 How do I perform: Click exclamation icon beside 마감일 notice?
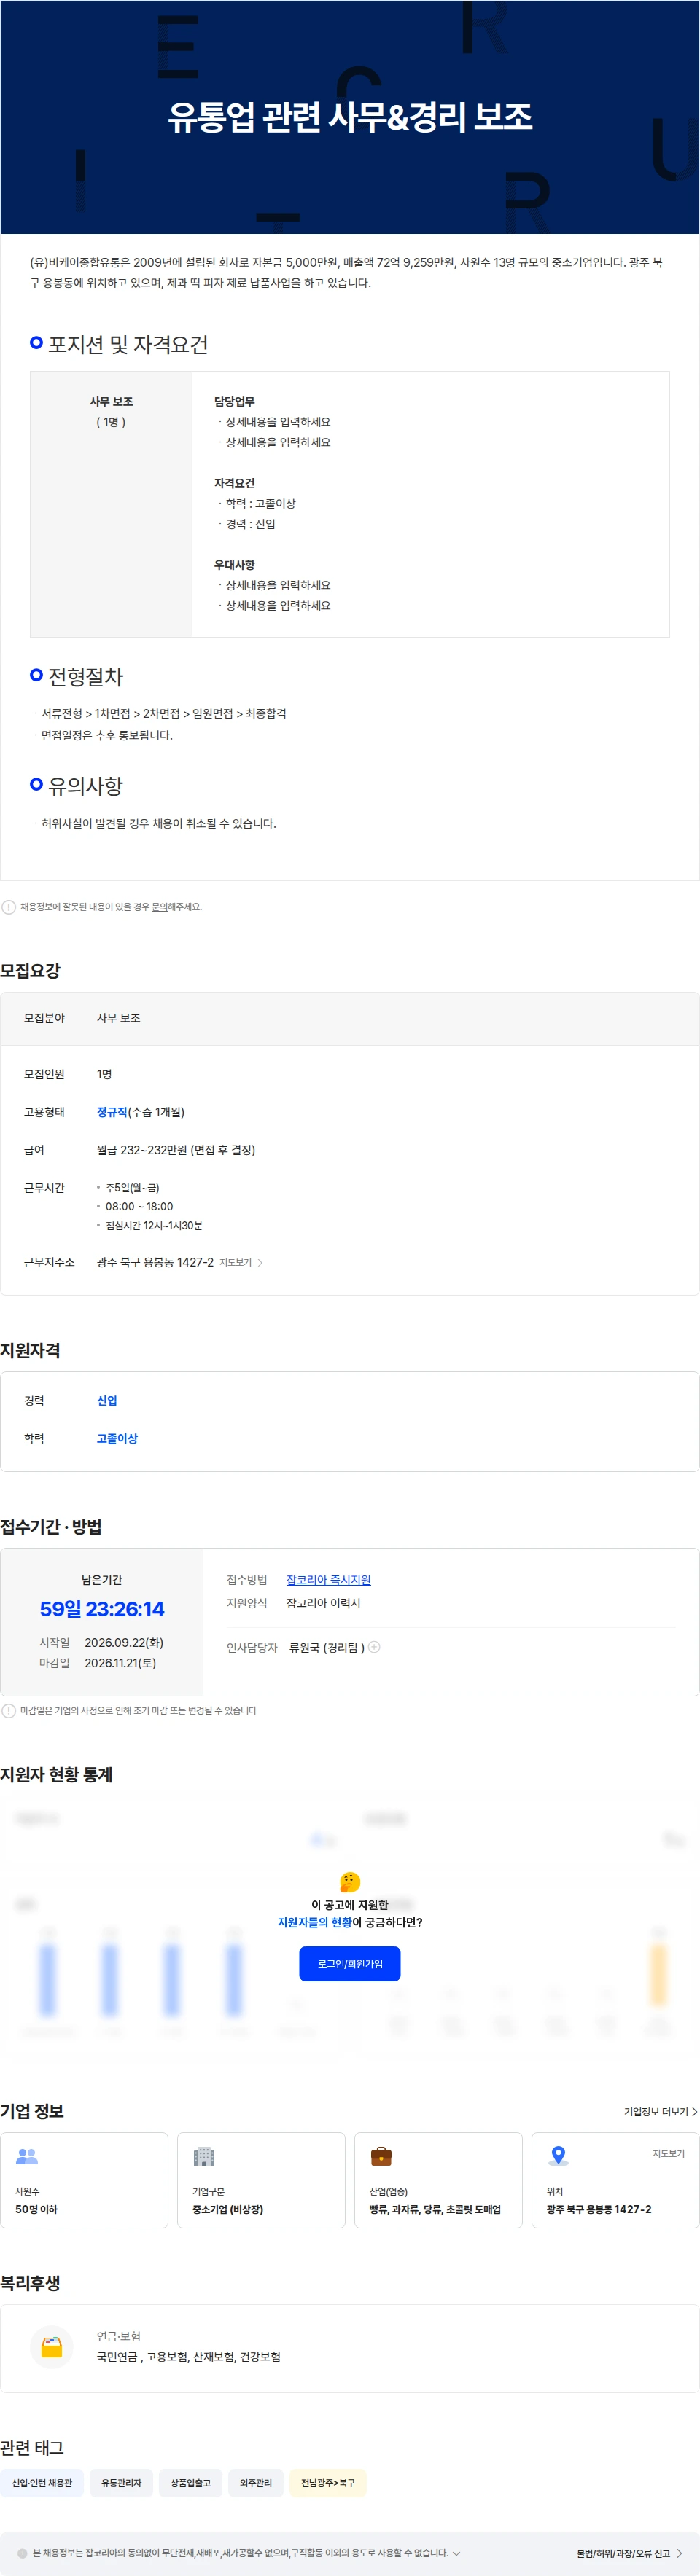tap(9, 1710)
